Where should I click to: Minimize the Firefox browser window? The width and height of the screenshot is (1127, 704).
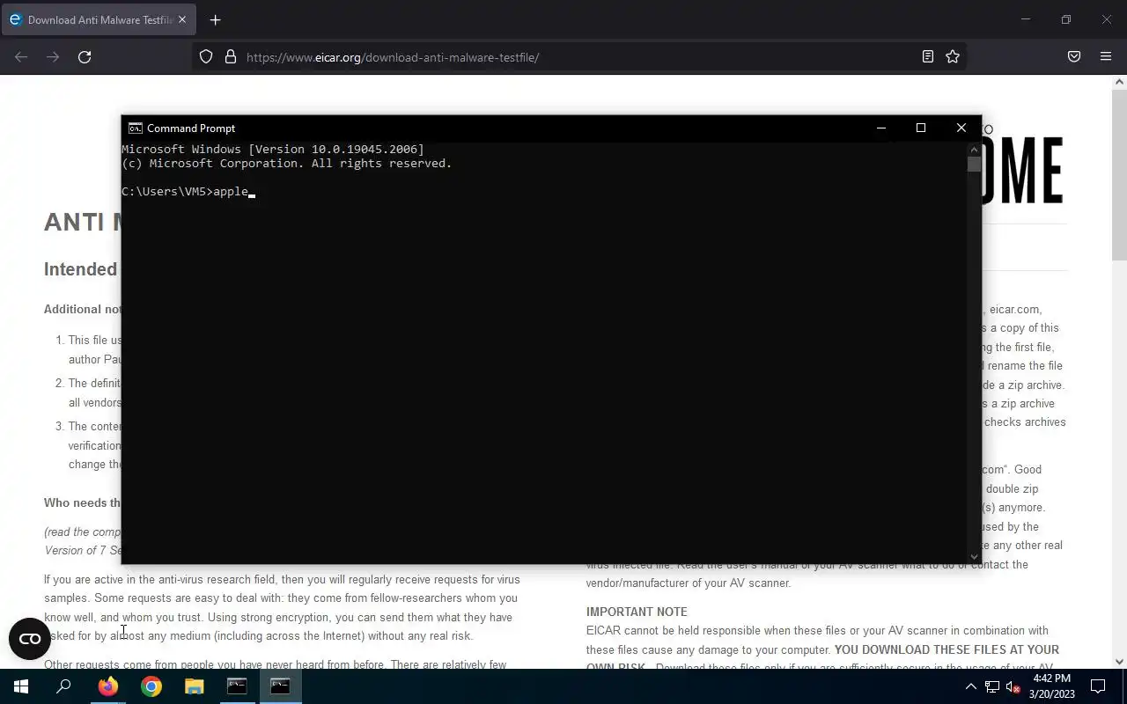click(x=1025, y=19)
